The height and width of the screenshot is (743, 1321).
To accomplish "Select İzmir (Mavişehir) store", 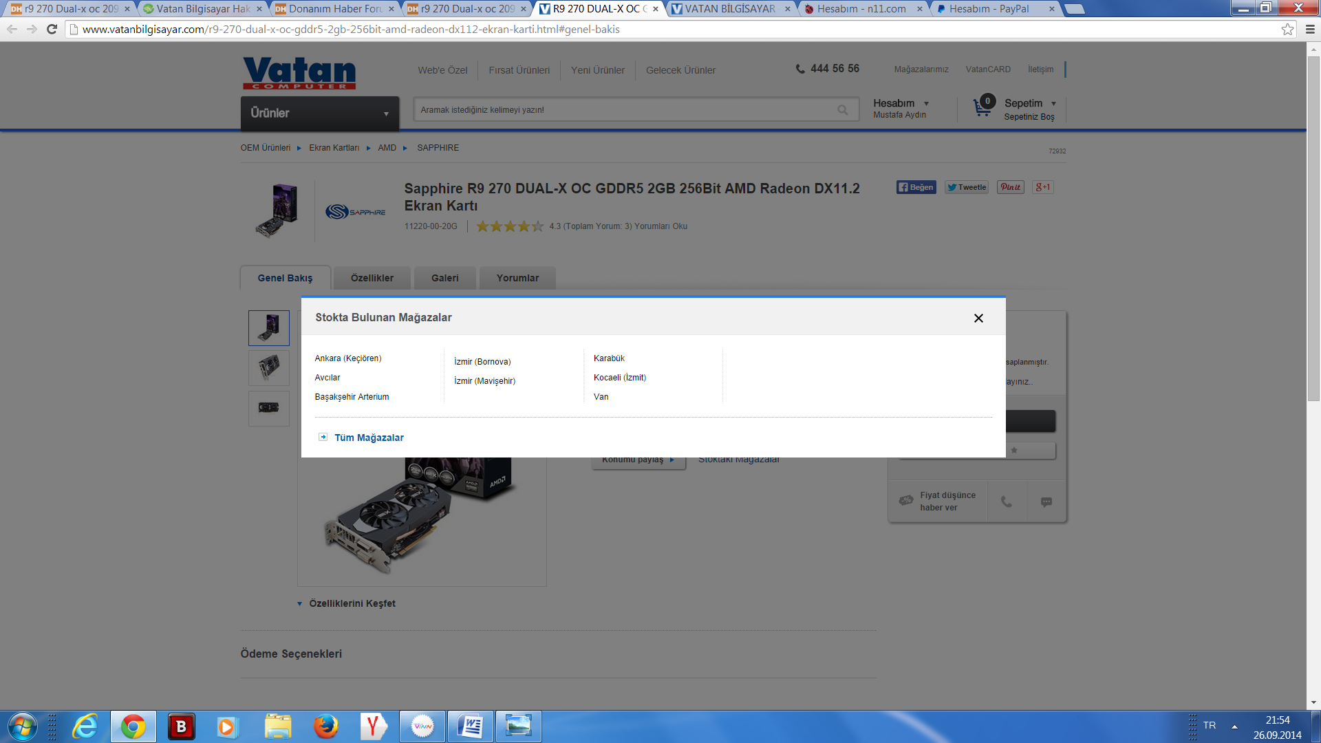I will [484, 381].
